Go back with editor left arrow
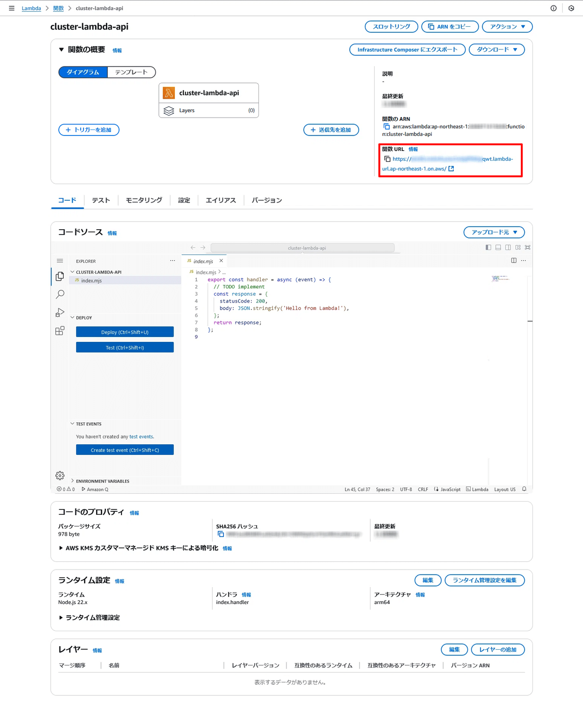 [193, 248]
